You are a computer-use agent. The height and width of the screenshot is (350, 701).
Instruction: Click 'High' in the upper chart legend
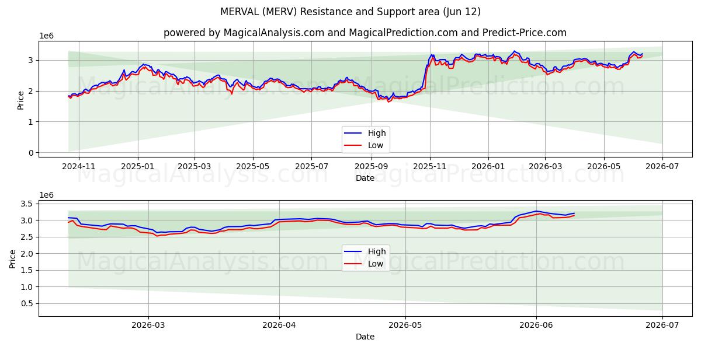click(377, 133)
